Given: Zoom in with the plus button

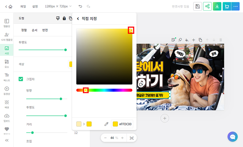Looking at the screenshot, I should (122, 138).
